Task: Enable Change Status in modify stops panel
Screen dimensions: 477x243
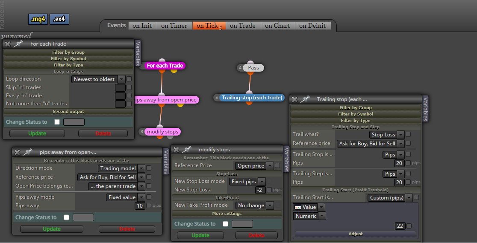Action: tap(225, 224)
